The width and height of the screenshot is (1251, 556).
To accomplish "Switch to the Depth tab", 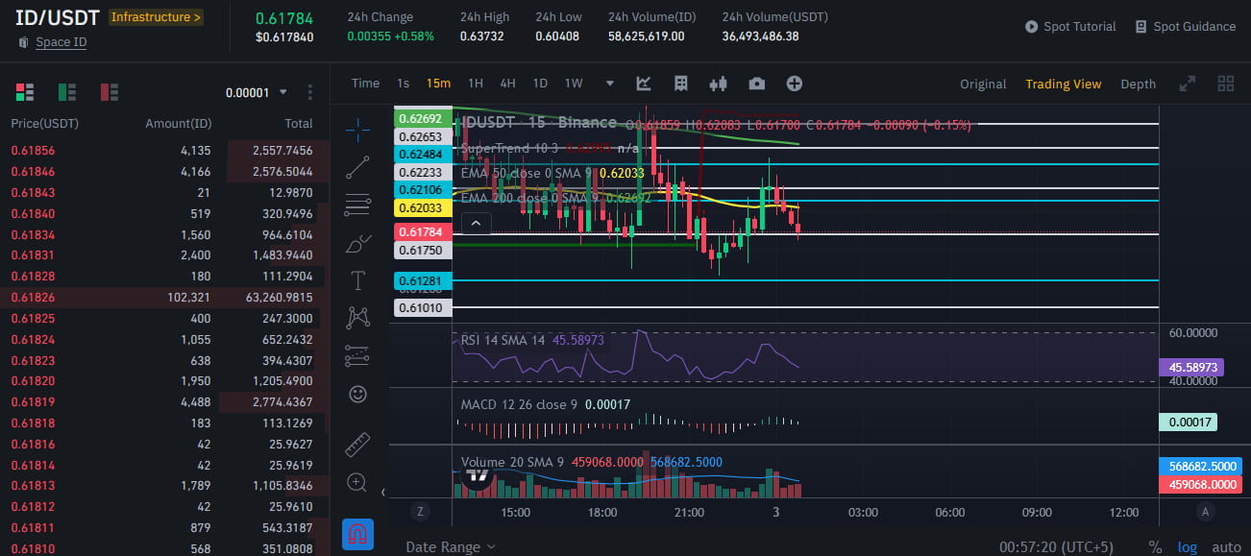I will (x=1138, y=84).
